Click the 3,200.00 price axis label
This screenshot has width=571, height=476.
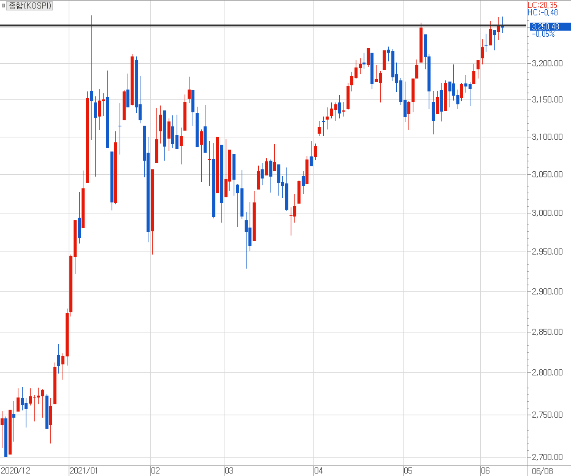tap(547, 63)
